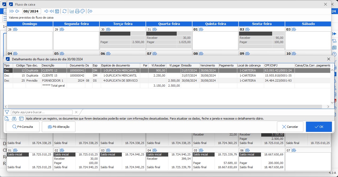The height and width of the screenshot is (177, 338).
Task: Open the grid layout configuration icon
Action: pyautogui.click(x=21, y=119)
